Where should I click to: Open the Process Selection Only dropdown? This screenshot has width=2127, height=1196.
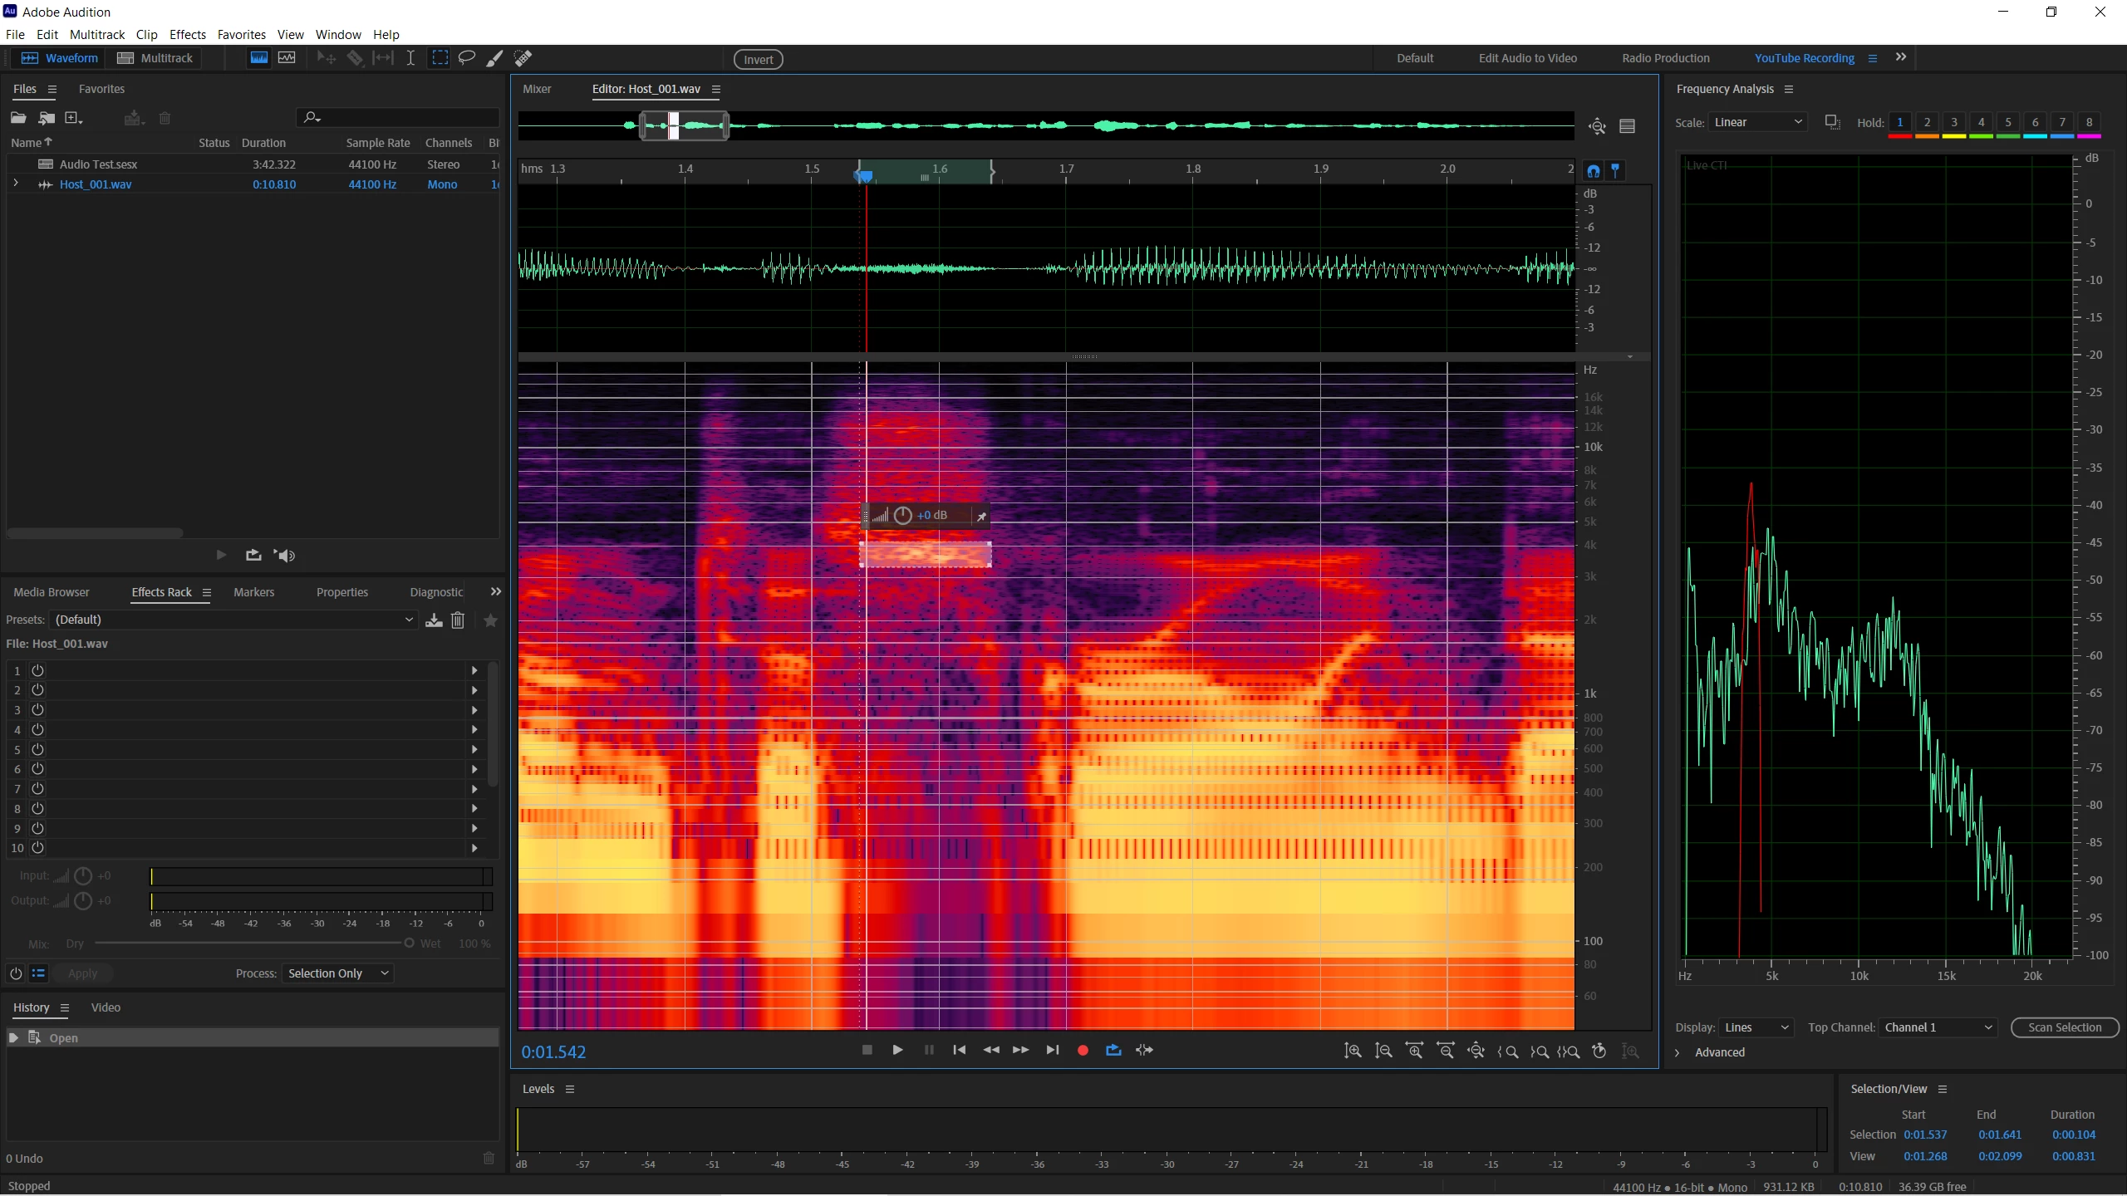coord(337,973)
